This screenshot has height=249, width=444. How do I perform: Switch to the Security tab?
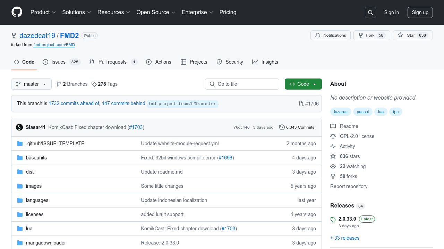pos(230,62)
